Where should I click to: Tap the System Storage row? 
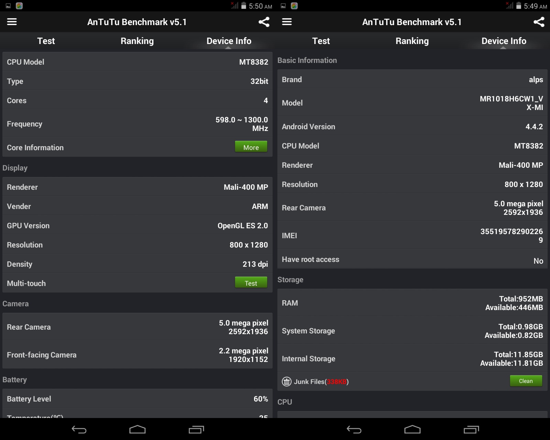(x=412, y=331)
